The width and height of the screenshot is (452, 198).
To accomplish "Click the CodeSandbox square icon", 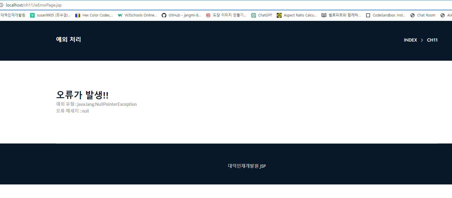I will [x=368, y=15].
